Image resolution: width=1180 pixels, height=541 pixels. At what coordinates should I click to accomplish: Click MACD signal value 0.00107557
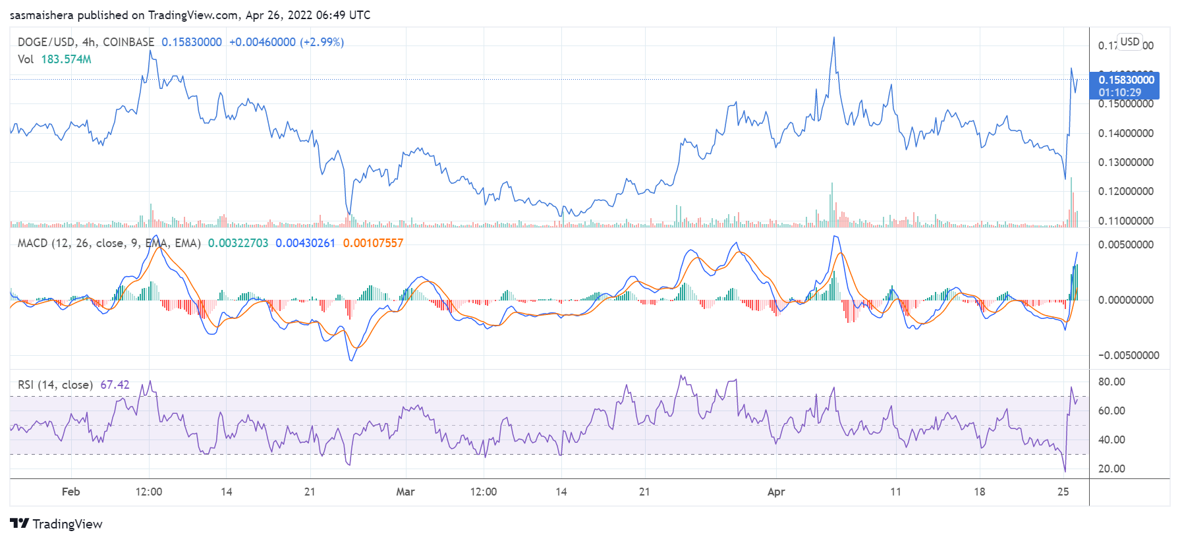(x=373, y=243)
